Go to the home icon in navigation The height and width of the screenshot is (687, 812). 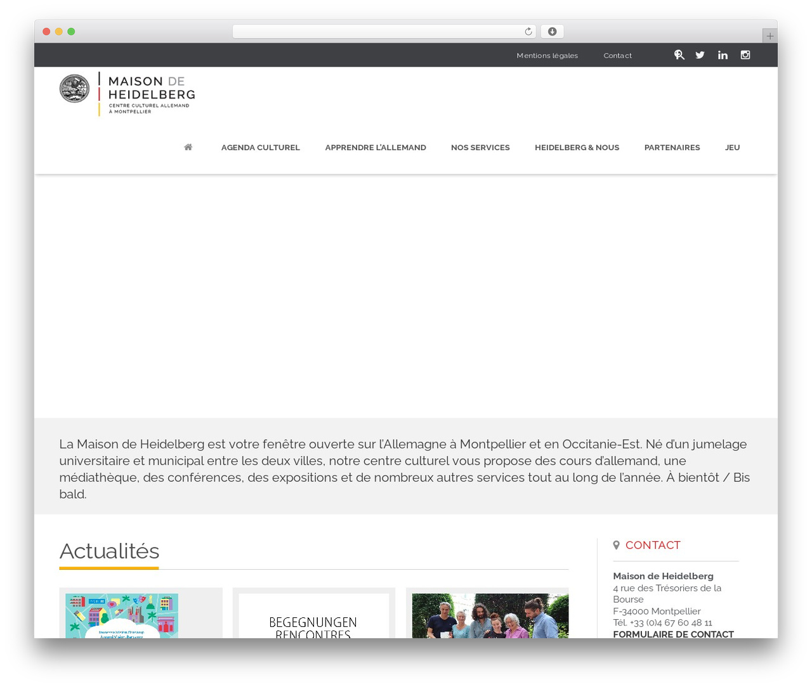point(188,147)
